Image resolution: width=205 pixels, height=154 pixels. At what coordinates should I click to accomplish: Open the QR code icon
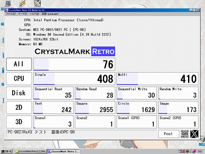pyautogui.click(x=185, y=134)
